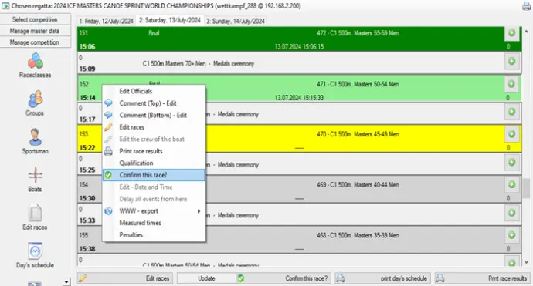Screen dimensions: 533x286
Task: Switch to Friday 12/July/2024 tab
Action: point(106,21)
